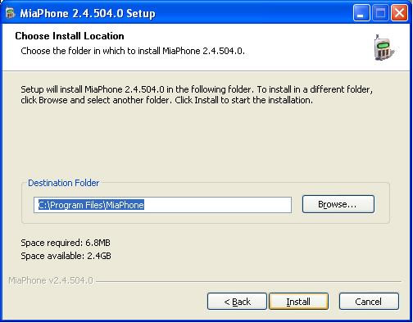Click the 'Choose Install Location' heading
Screen dimensions: 413x323
(x=70, y=36)
